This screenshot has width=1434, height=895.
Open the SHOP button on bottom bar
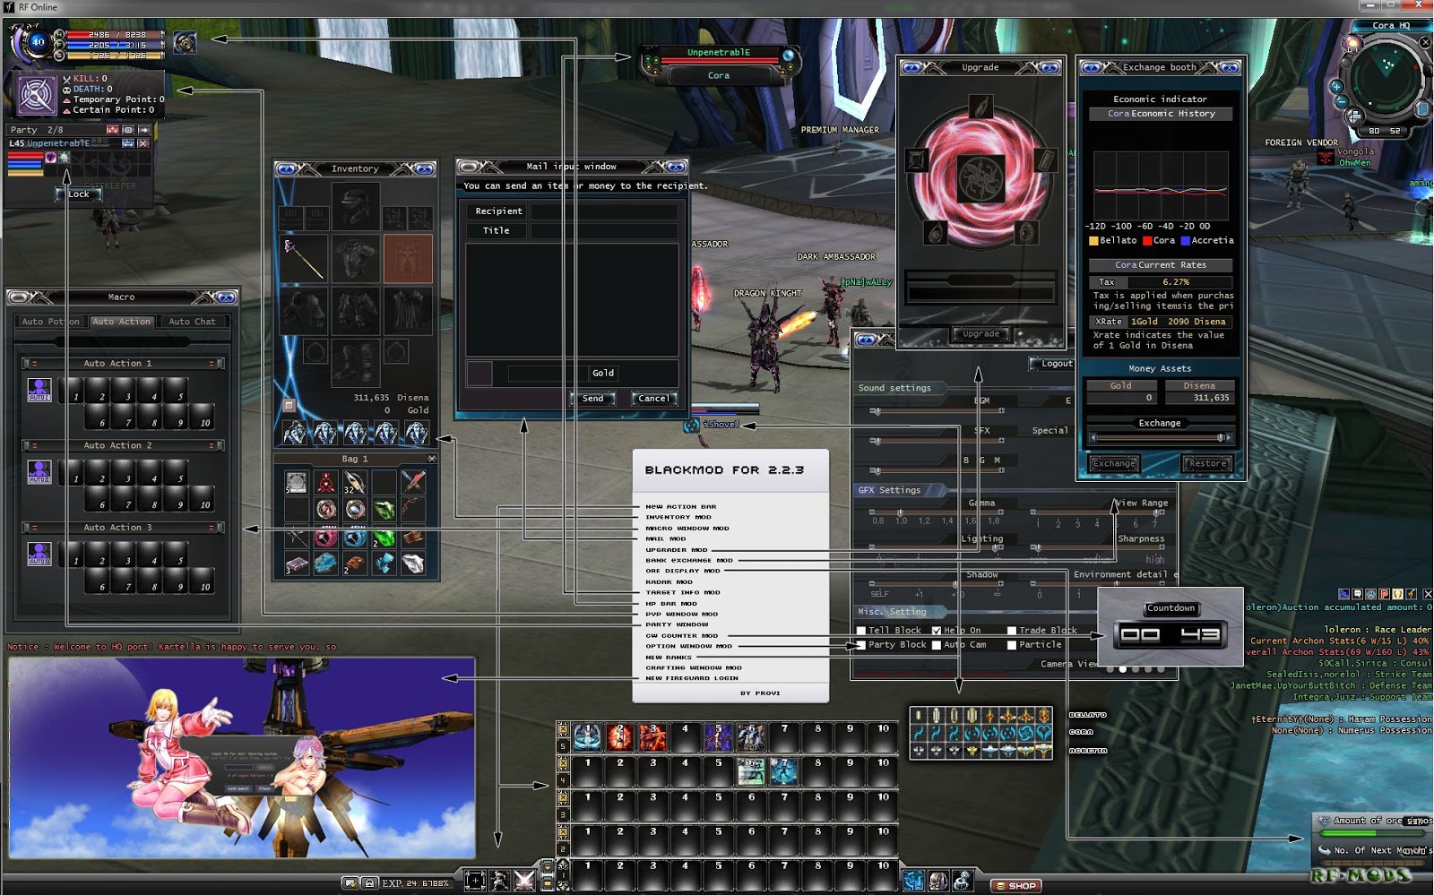tap(1017, 885)
